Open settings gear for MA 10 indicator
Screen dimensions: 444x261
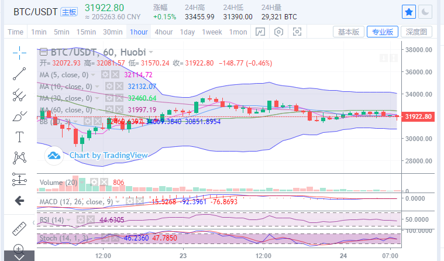(109, 87)
